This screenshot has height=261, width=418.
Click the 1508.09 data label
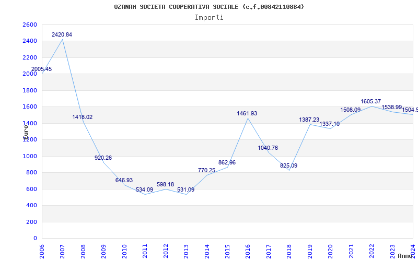(351, 110)
